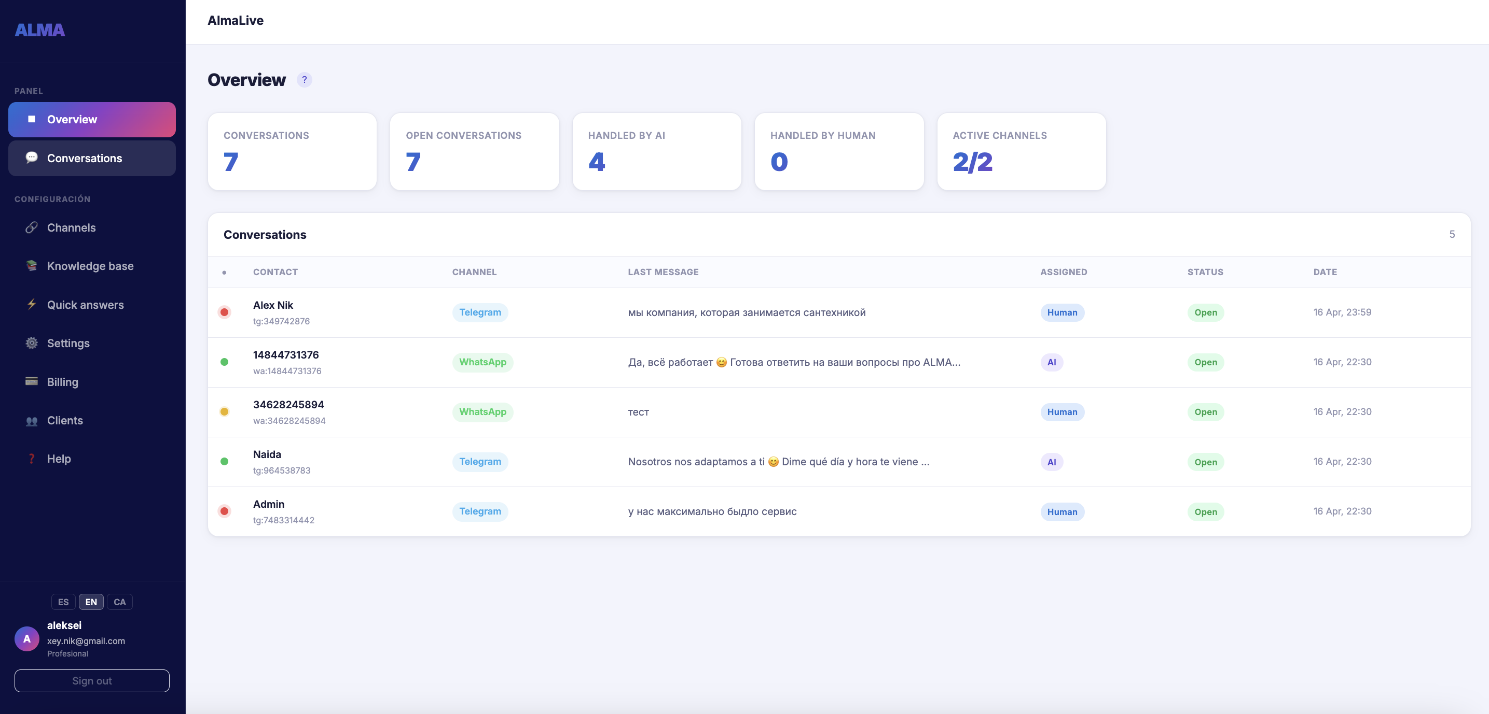
Task: Click the Settings gear icon
Action: tap(32, 343)
